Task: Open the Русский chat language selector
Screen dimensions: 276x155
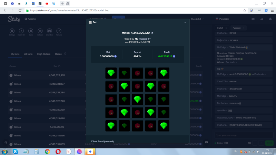Action: coord(222,19)
